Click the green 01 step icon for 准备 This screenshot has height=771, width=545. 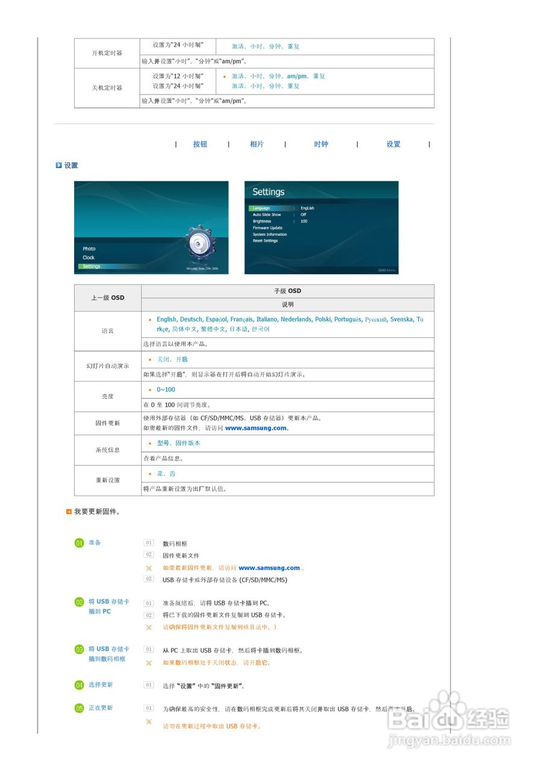pos(79,543)
